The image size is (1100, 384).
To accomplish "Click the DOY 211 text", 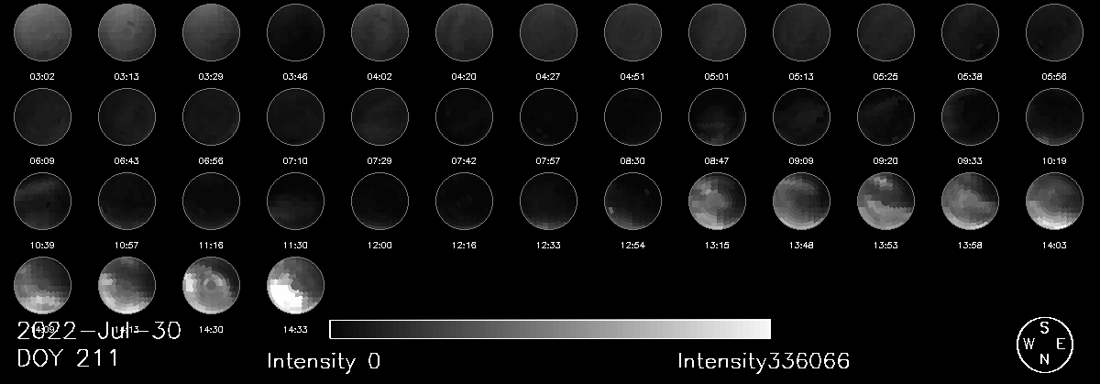I will (x=68, y=358).
